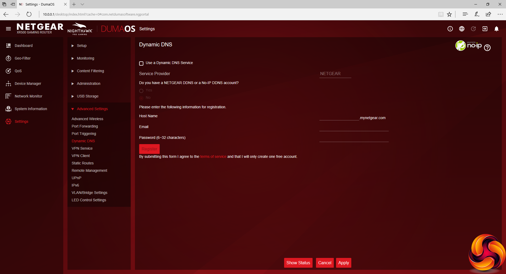Open IPv6 settings

[x=75, y=185]
